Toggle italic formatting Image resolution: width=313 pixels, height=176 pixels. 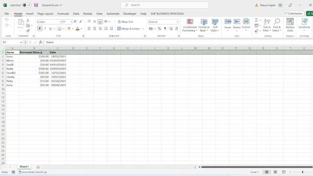pyautogui.click(x=45, y=28)
